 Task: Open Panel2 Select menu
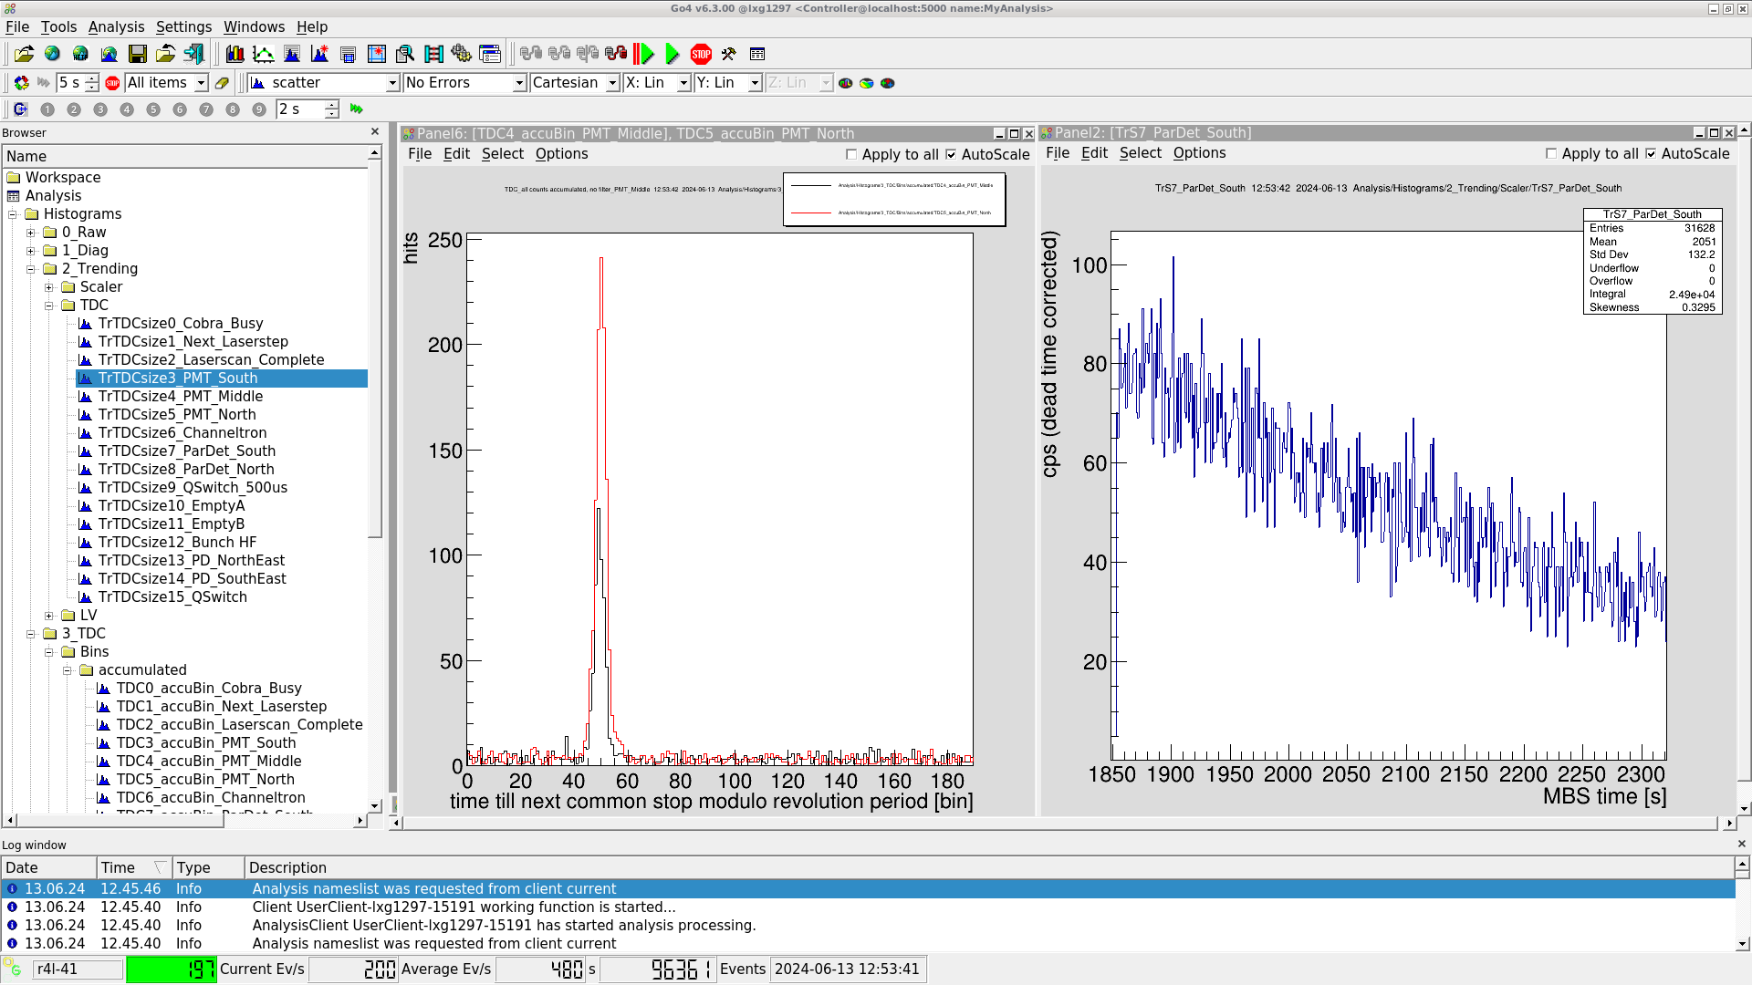(x=1141, y=153)
